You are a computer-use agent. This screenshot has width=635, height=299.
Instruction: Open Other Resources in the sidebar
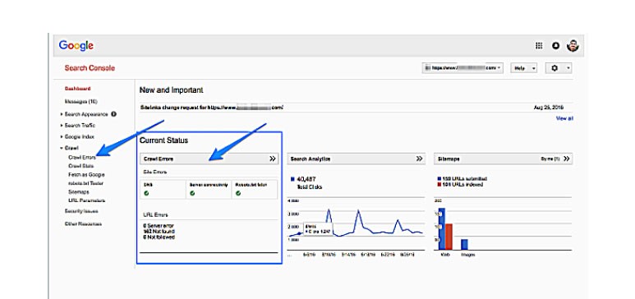(x=83, y=223)
